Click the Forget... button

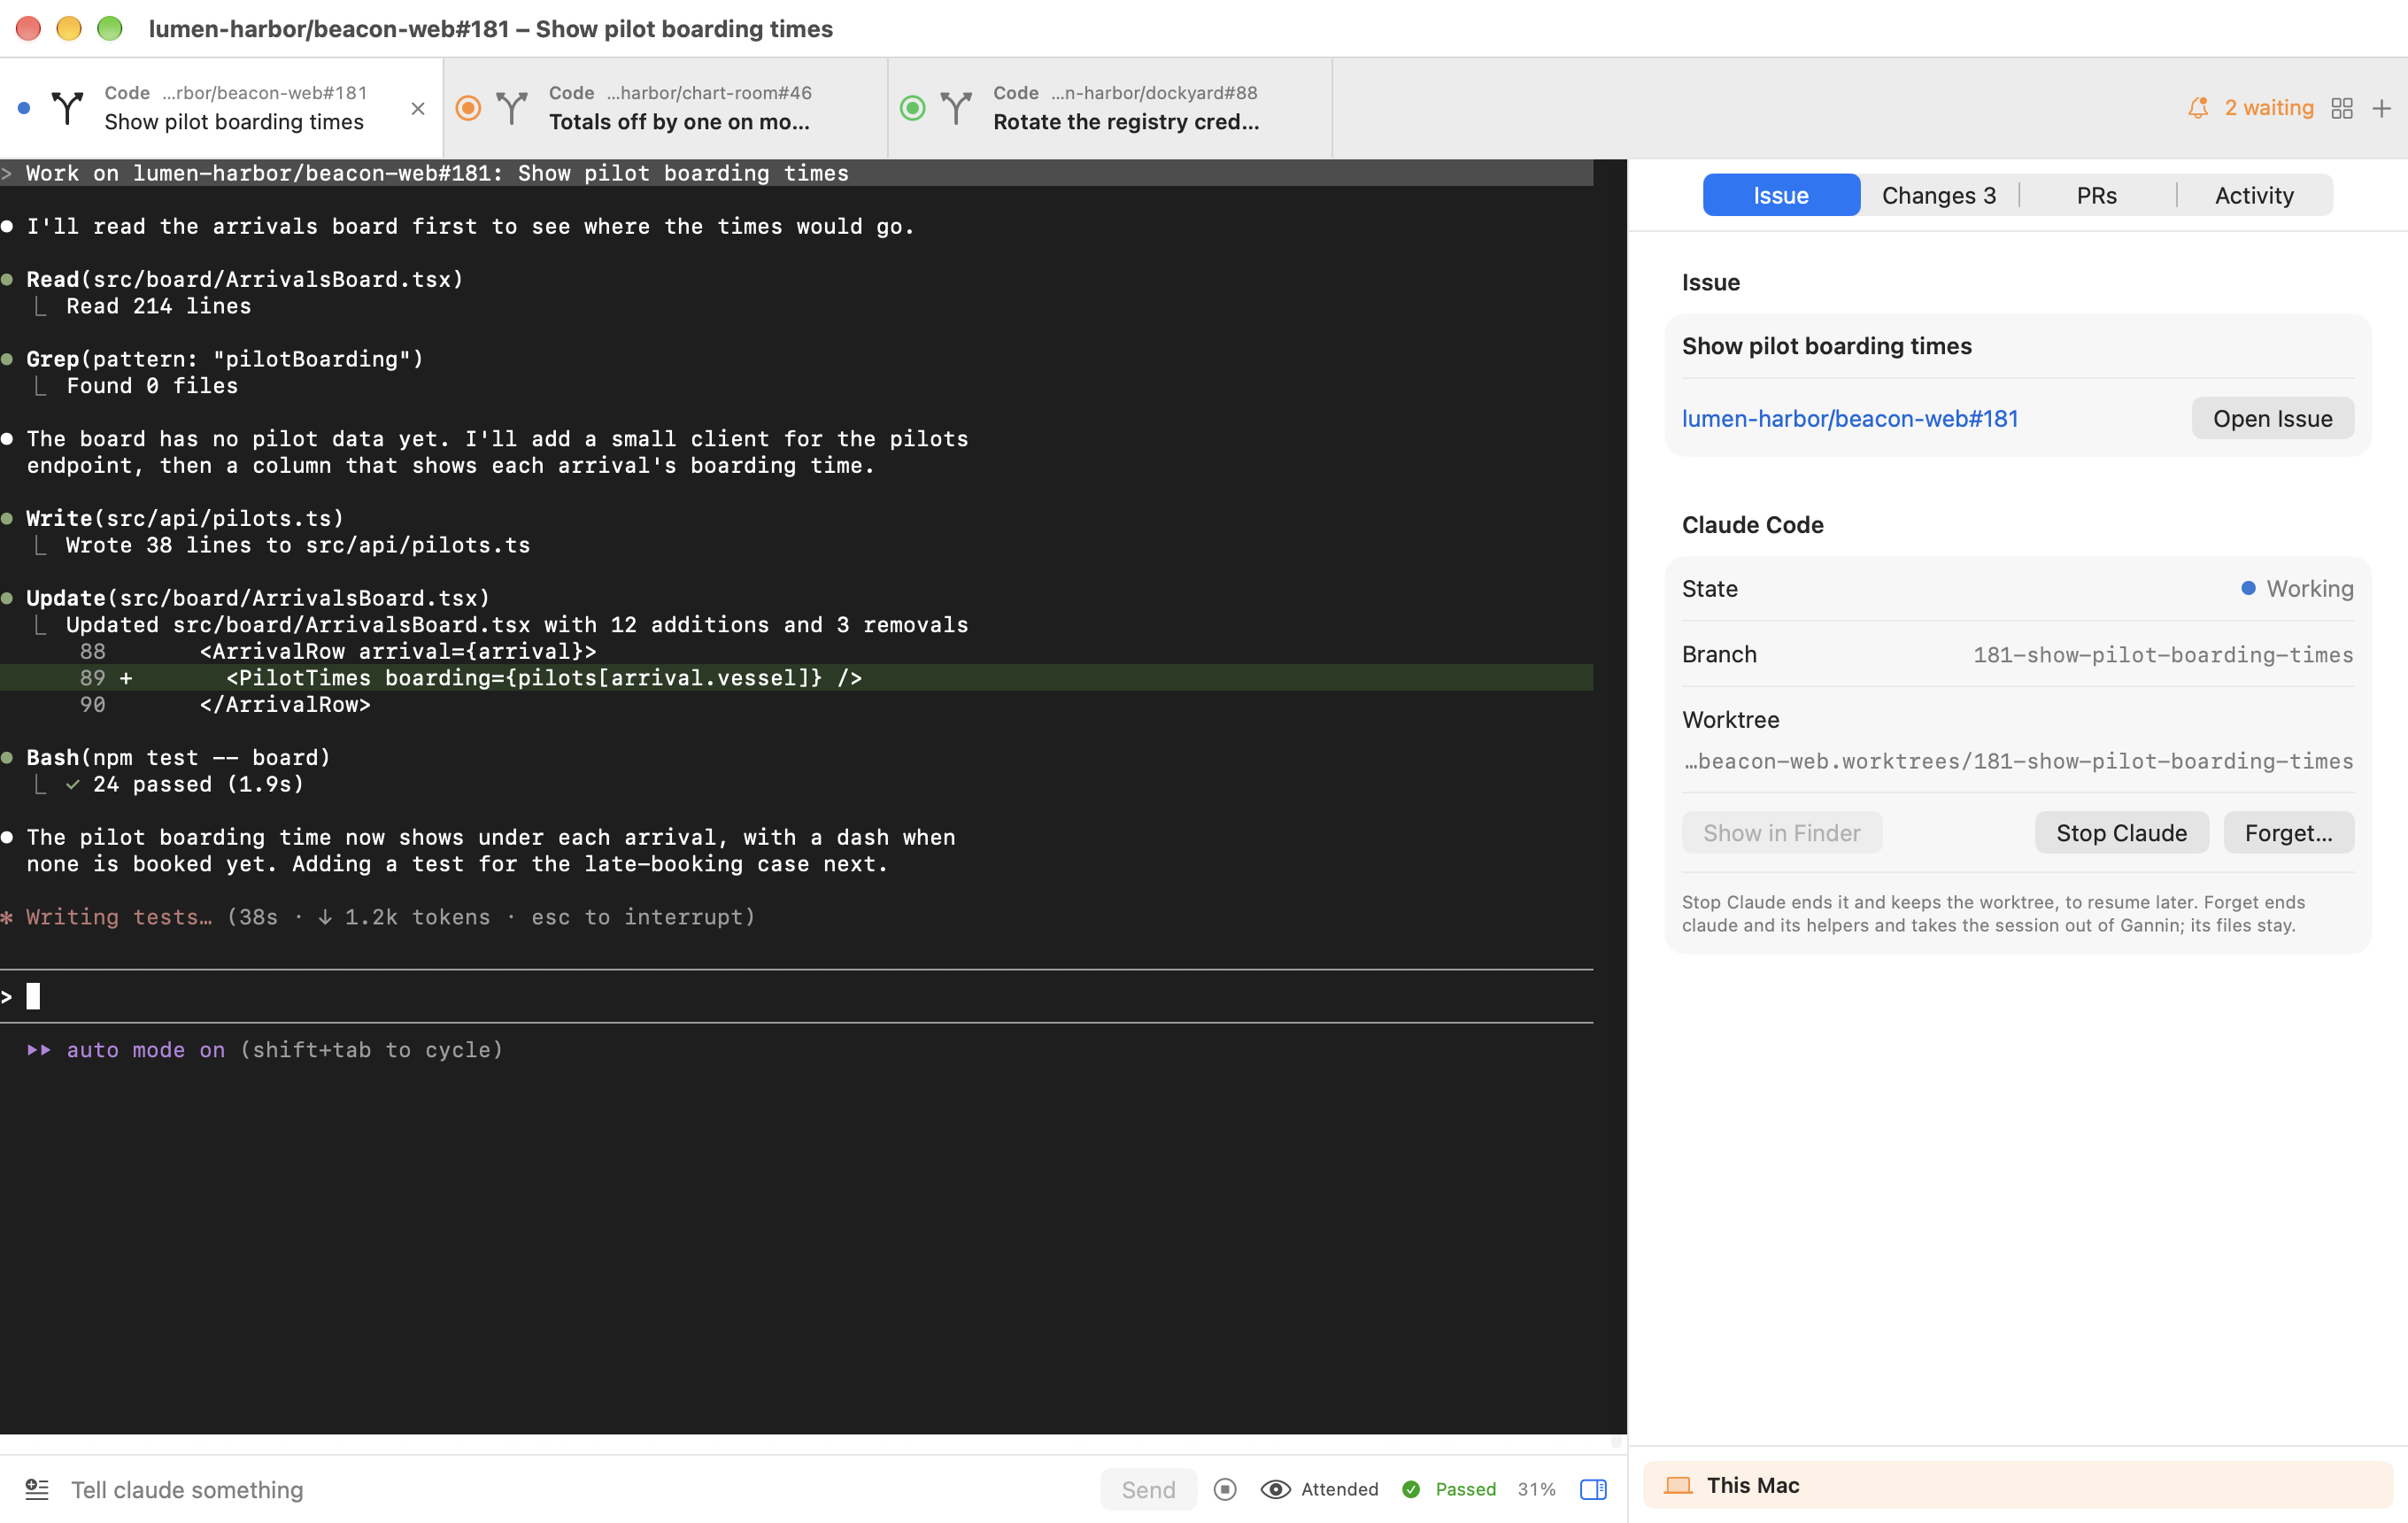2288,832
